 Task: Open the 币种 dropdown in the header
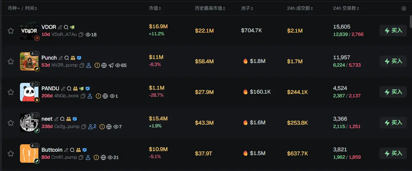[x=14, y=8]
